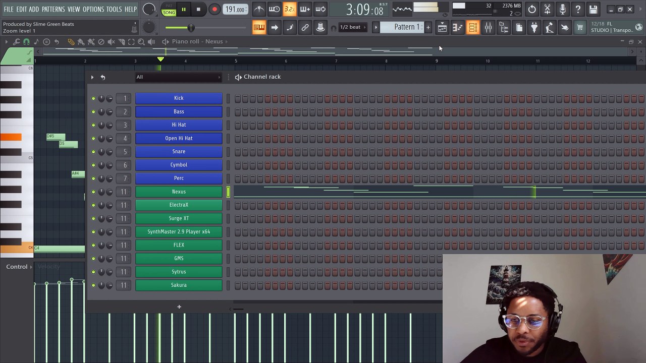Open the Mixer window icon
646x363 pixels.
[488, 28]
